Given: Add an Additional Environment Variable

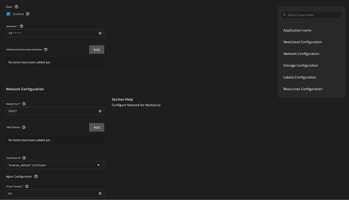Looking at the screenshot, I should pyautogui.click(x=97, y=50).
